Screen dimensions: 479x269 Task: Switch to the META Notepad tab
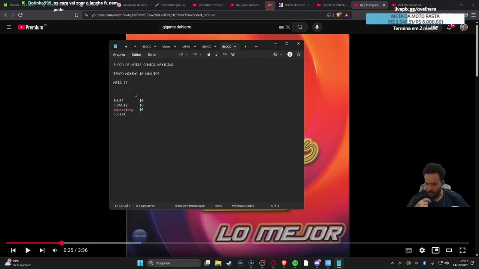pos(187,47)
